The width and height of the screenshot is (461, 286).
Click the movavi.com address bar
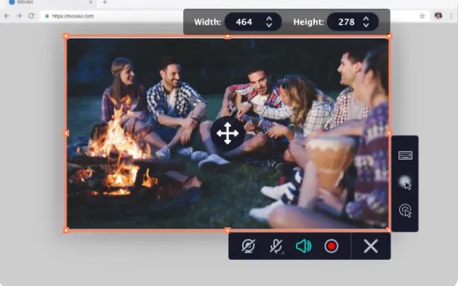pyautogui.click(x=112, y=16)
